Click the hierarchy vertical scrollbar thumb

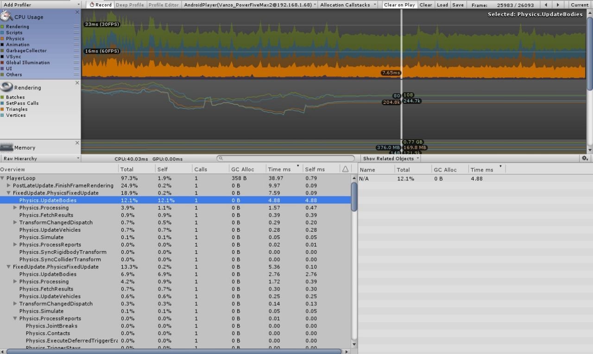(354, 196)
